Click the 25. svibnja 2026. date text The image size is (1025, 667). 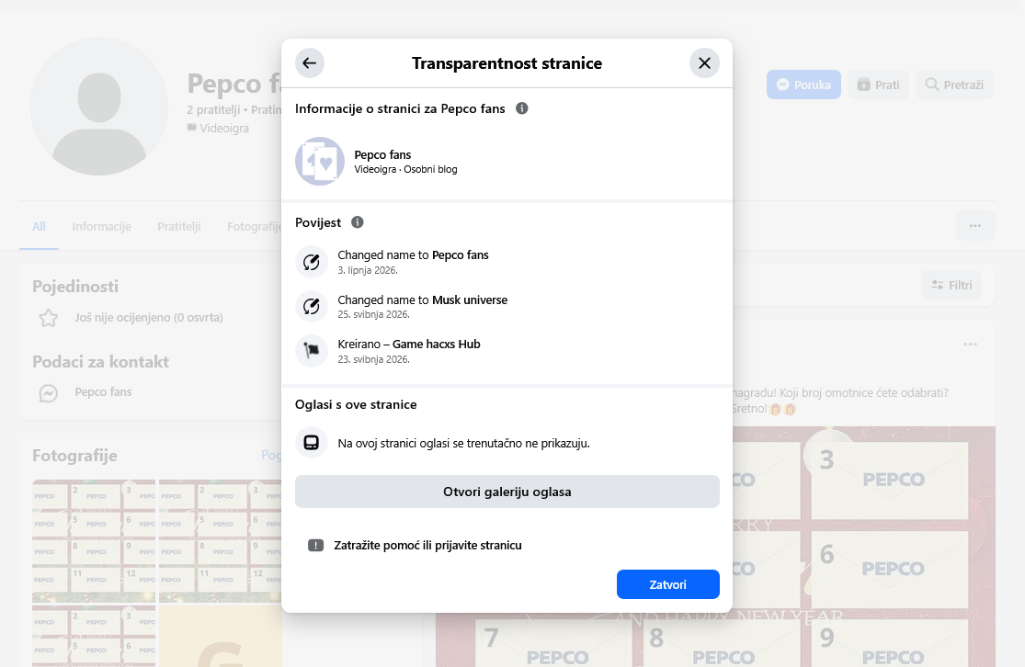(373, 315)
